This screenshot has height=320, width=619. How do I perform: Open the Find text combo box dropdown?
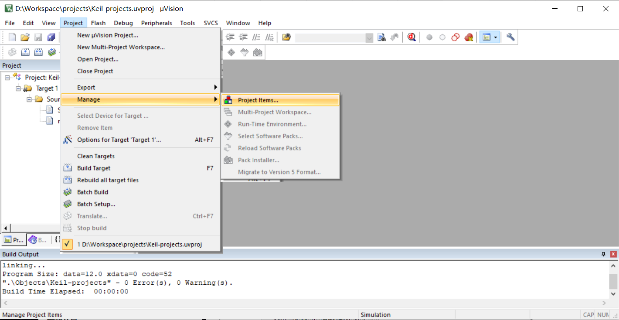370,38
